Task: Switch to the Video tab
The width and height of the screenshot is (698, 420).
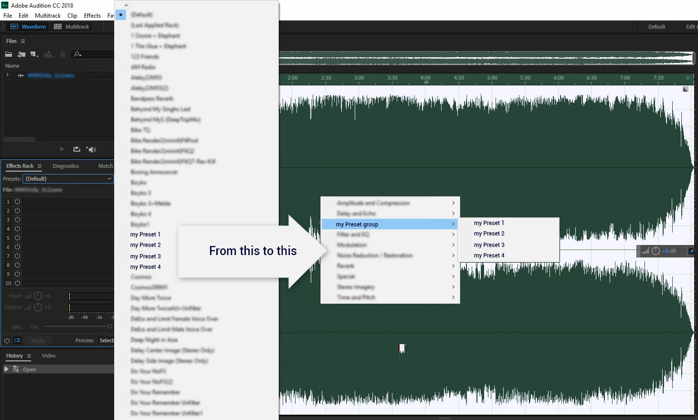Action: click(x=49, y=356)
